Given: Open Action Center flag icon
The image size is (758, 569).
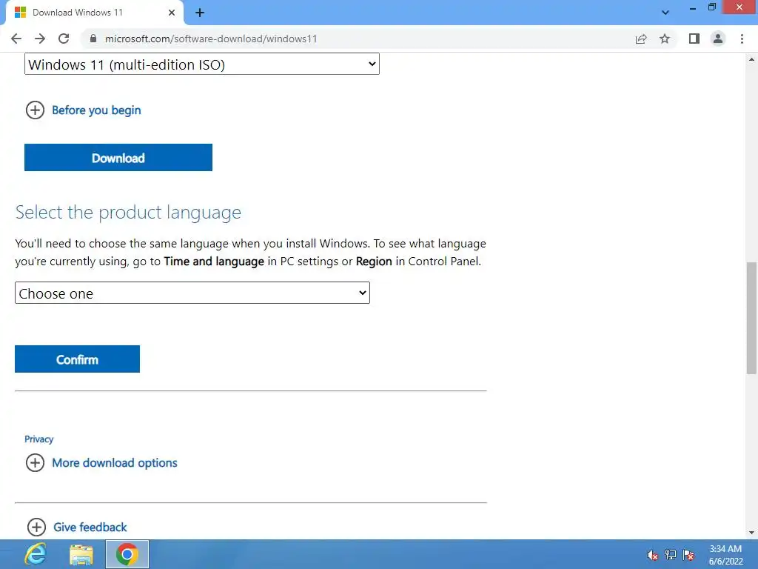Looking at the screenshot, I should tap(688, 555).
